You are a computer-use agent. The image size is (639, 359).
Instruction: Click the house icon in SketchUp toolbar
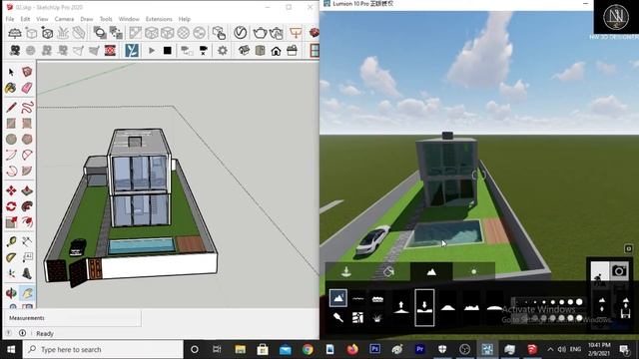pos(276,51)
